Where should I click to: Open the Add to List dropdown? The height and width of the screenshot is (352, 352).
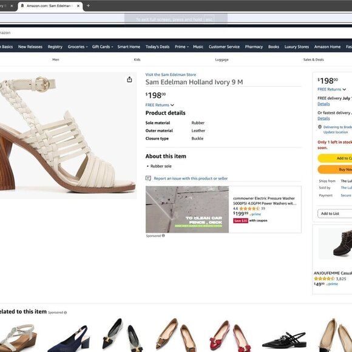coord(335,214)
